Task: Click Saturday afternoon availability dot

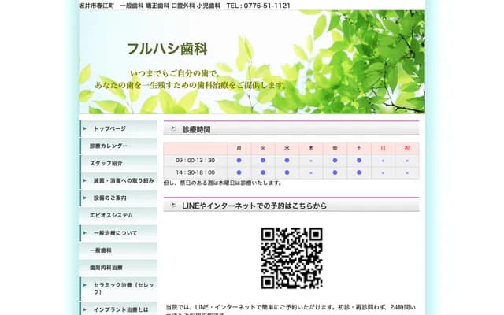Action: [x=359, y=172]
